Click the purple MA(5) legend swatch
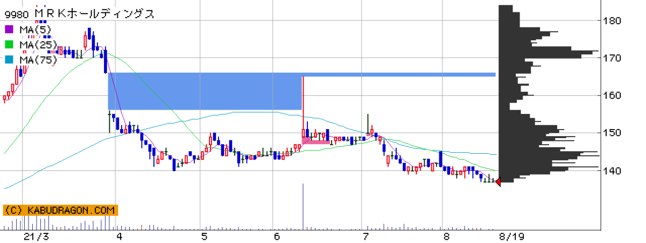Viewport: 646px width, 243px height. point(10,29)
